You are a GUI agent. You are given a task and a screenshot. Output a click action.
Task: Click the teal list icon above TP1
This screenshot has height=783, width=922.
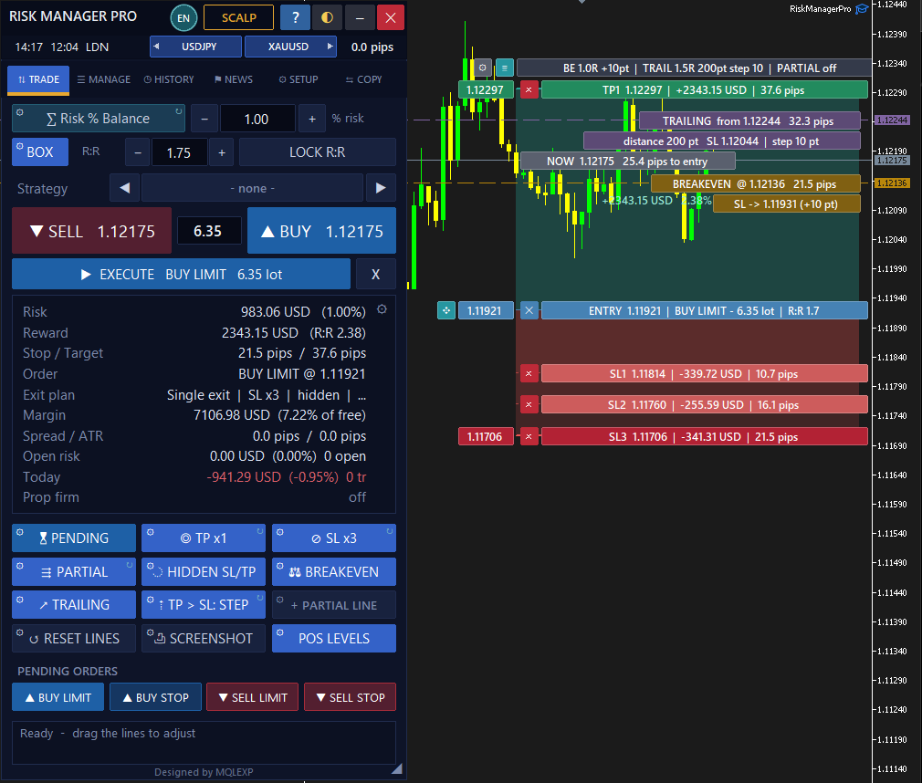tap(505, 68)
